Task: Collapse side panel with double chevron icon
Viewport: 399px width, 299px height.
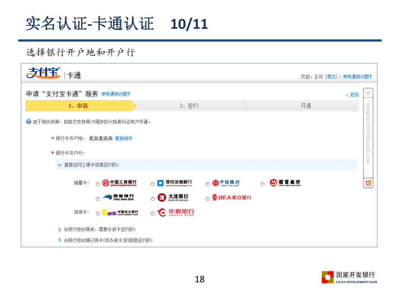Action: (368, 93)
